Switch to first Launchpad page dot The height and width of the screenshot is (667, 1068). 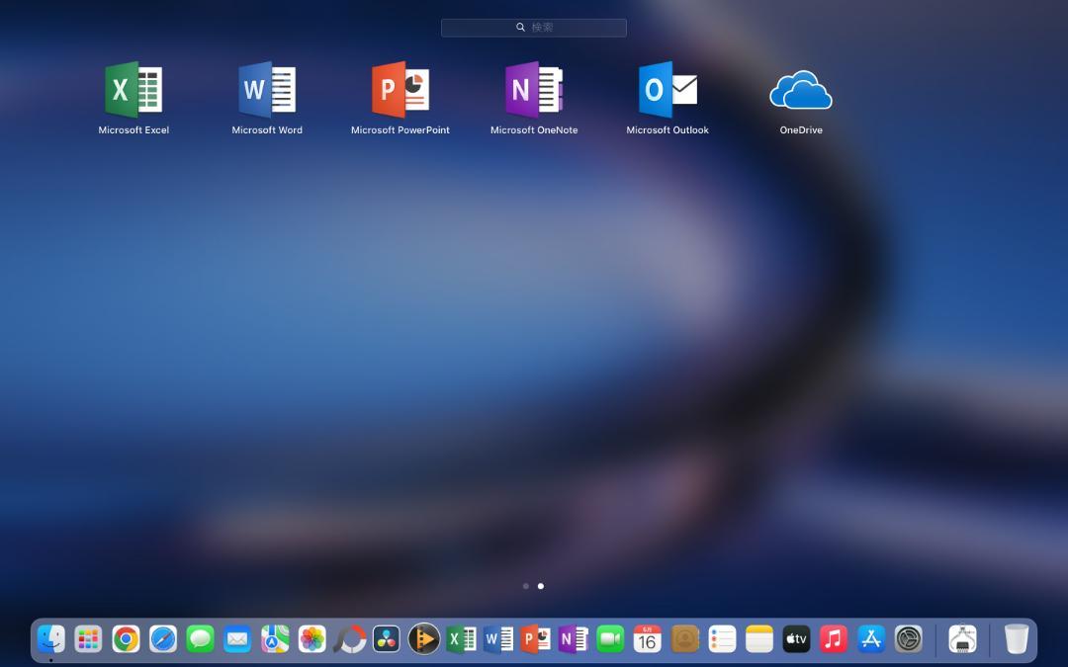pyautogui.click(x=526, y=586)
